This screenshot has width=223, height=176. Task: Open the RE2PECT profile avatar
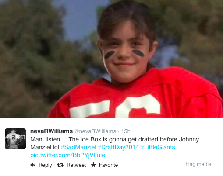(x=15, y=139)
